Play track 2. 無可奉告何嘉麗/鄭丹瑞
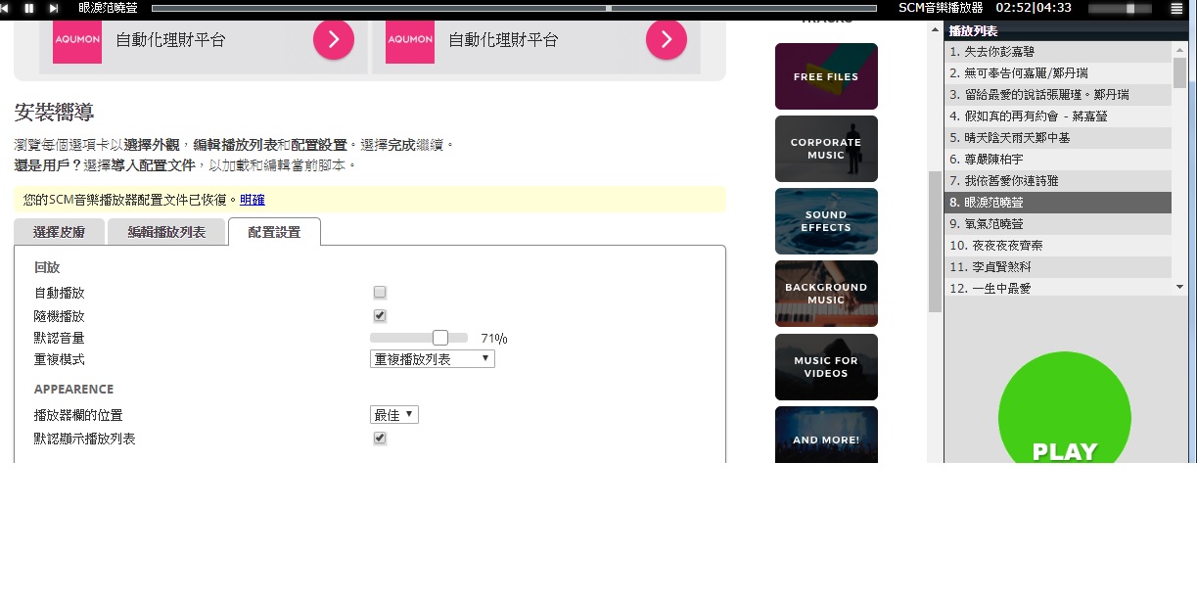1197x602 pixels. point(1058,73)
